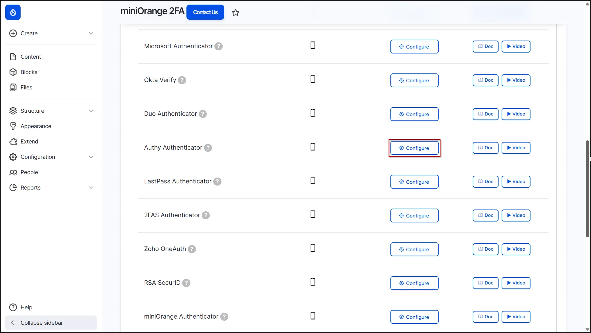Click the phone icon in Microsoft Authenticator row
The height and width of the screenshot is (333, 591).
click(x=313, y=45)
